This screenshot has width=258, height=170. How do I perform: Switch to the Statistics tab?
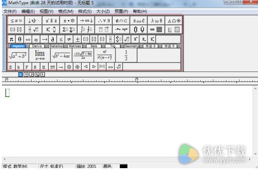point(56,46)
